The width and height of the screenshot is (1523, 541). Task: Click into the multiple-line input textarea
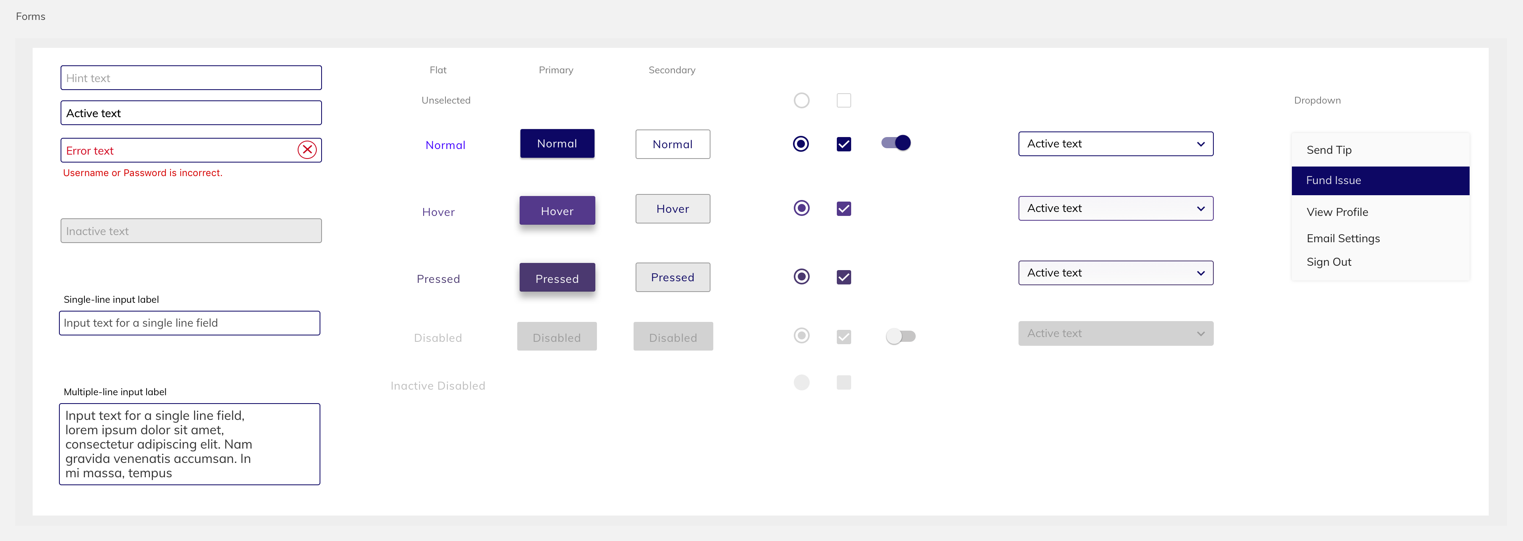tap(189, 444)
